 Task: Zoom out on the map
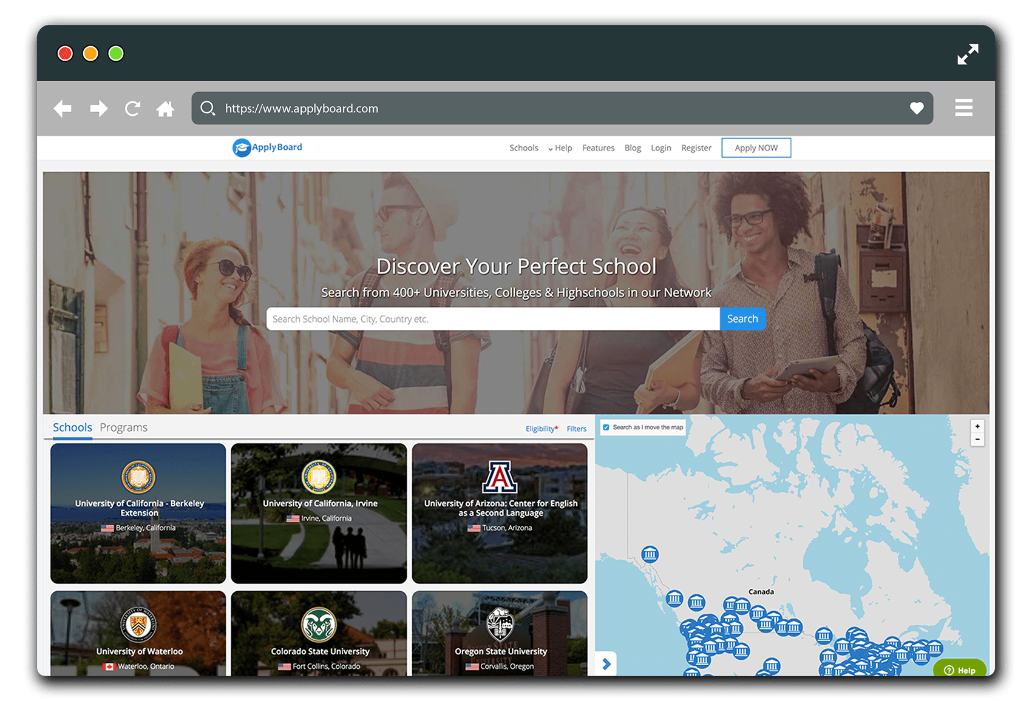[977, 440]
